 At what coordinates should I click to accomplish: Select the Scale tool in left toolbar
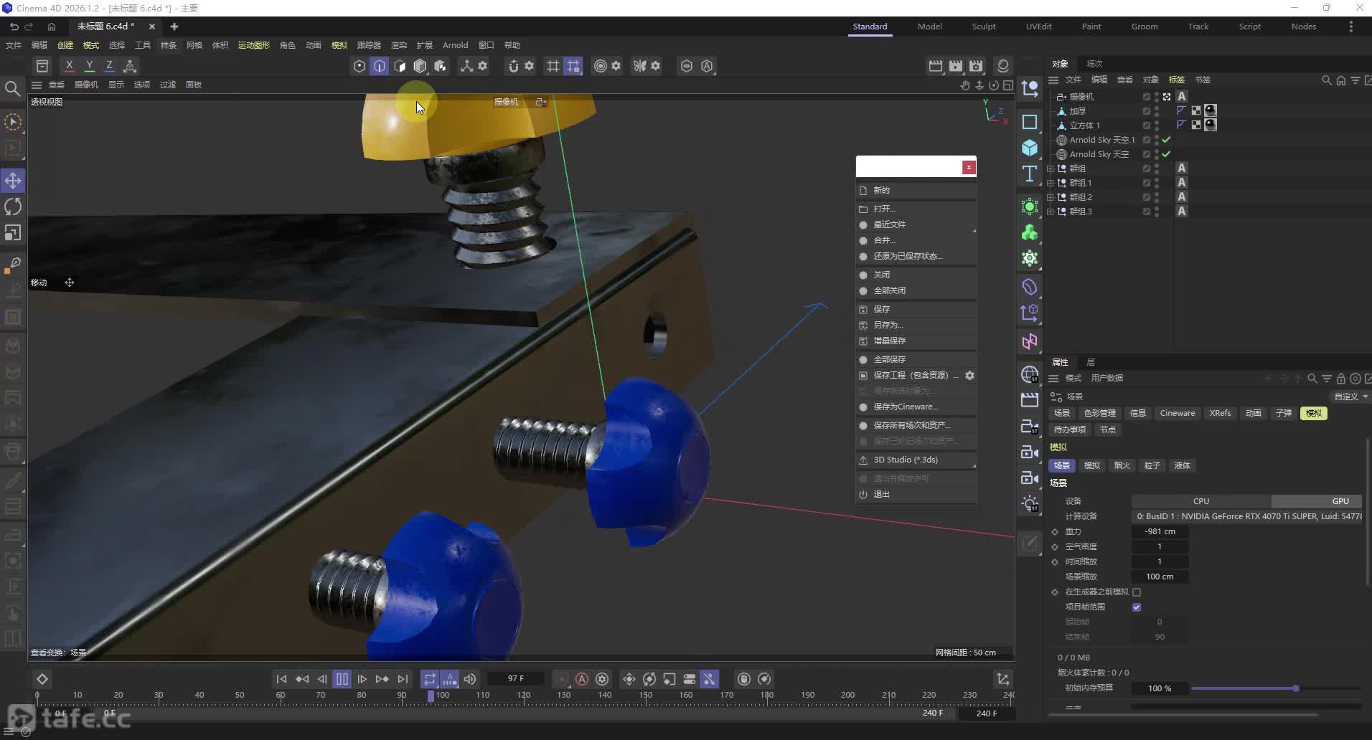pyautogui.click(x=13, y=233)
